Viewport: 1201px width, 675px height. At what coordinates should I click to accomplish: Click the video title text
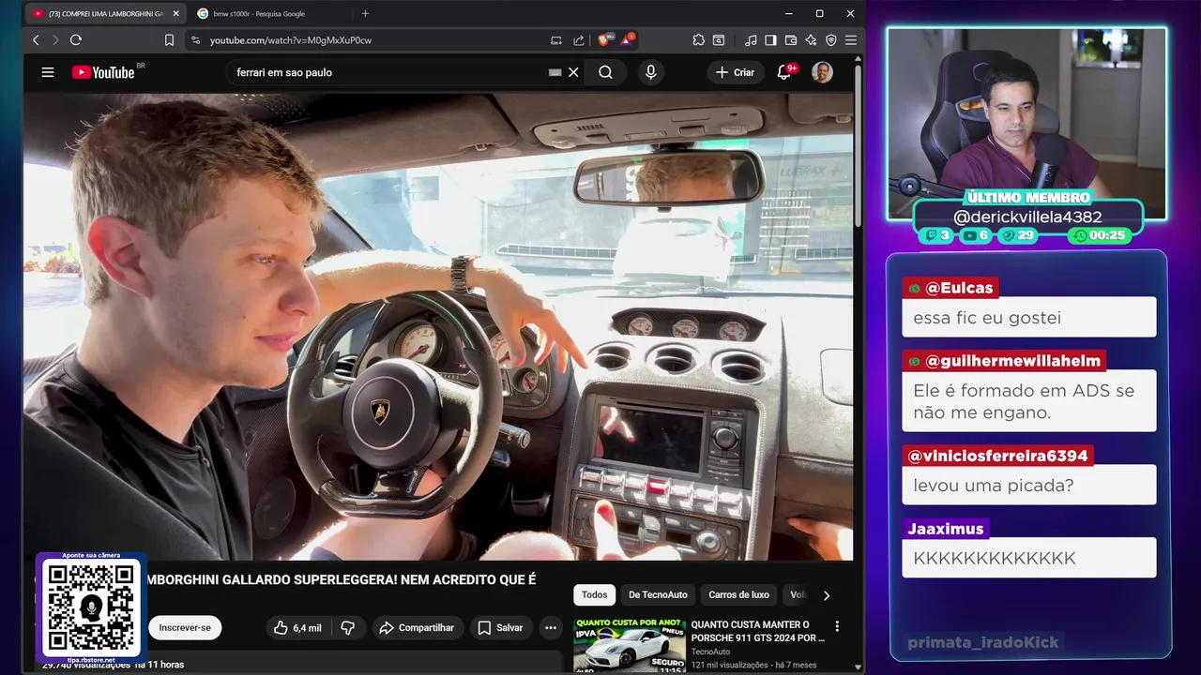(342, 580)
